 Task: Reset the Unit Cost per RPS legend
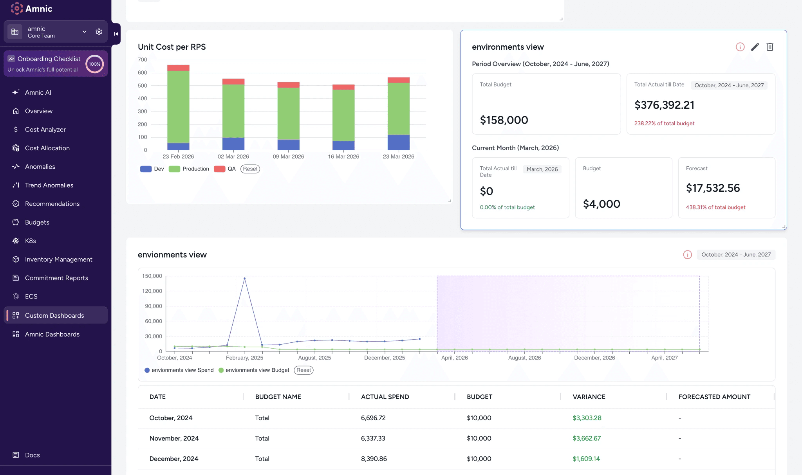click(250, 169)
